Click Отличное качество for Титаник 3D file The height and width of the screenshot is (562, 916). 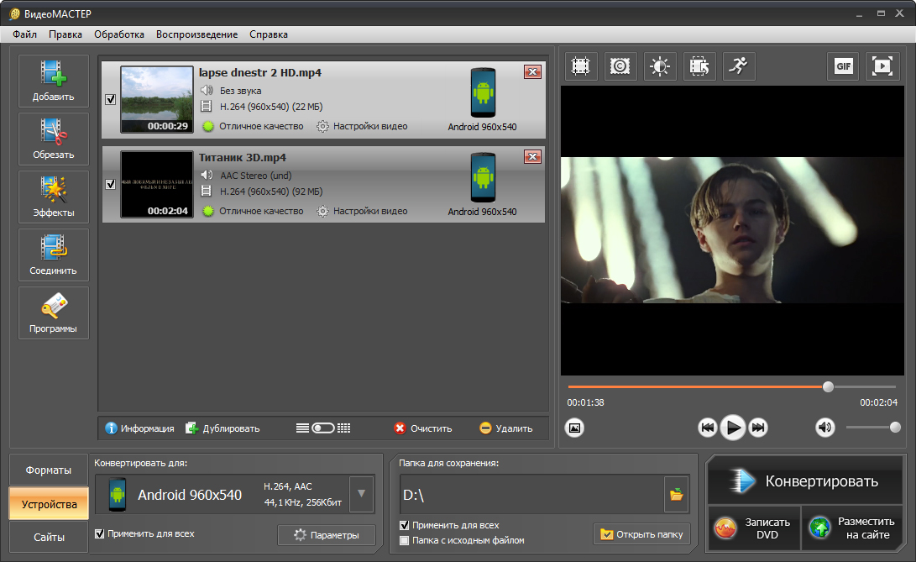pos(253,211)
